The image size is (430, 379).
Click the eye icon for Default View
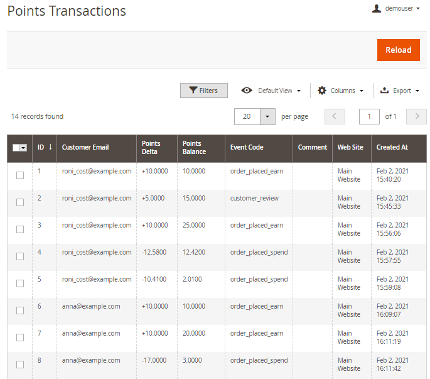click(x=247, y=91)
